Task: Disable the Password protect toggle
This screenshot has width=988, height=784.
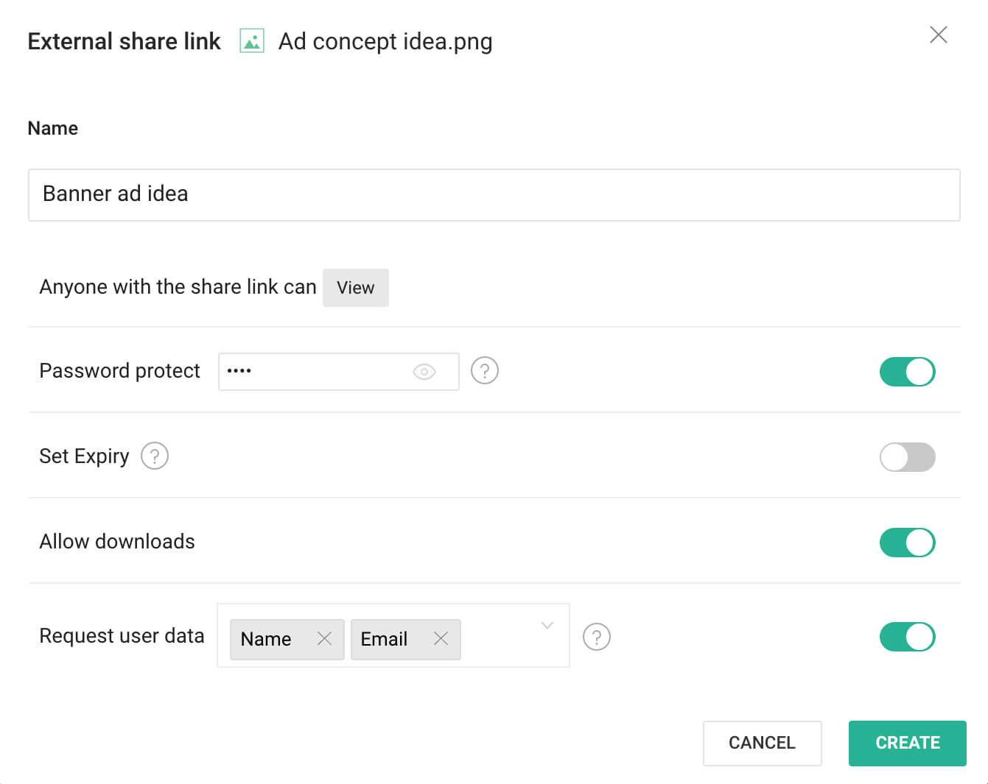Action: pyautogui.click(x=907, y=372)
